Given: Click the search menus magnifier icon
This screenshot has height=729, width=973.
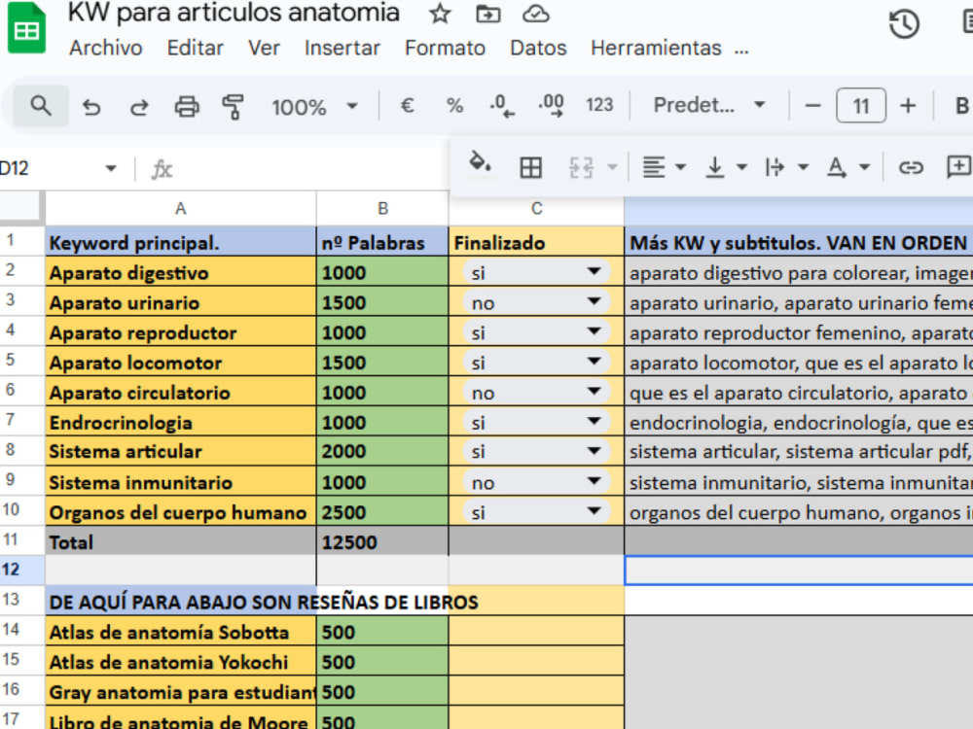Looking at the screenshot, I should 41,106.
